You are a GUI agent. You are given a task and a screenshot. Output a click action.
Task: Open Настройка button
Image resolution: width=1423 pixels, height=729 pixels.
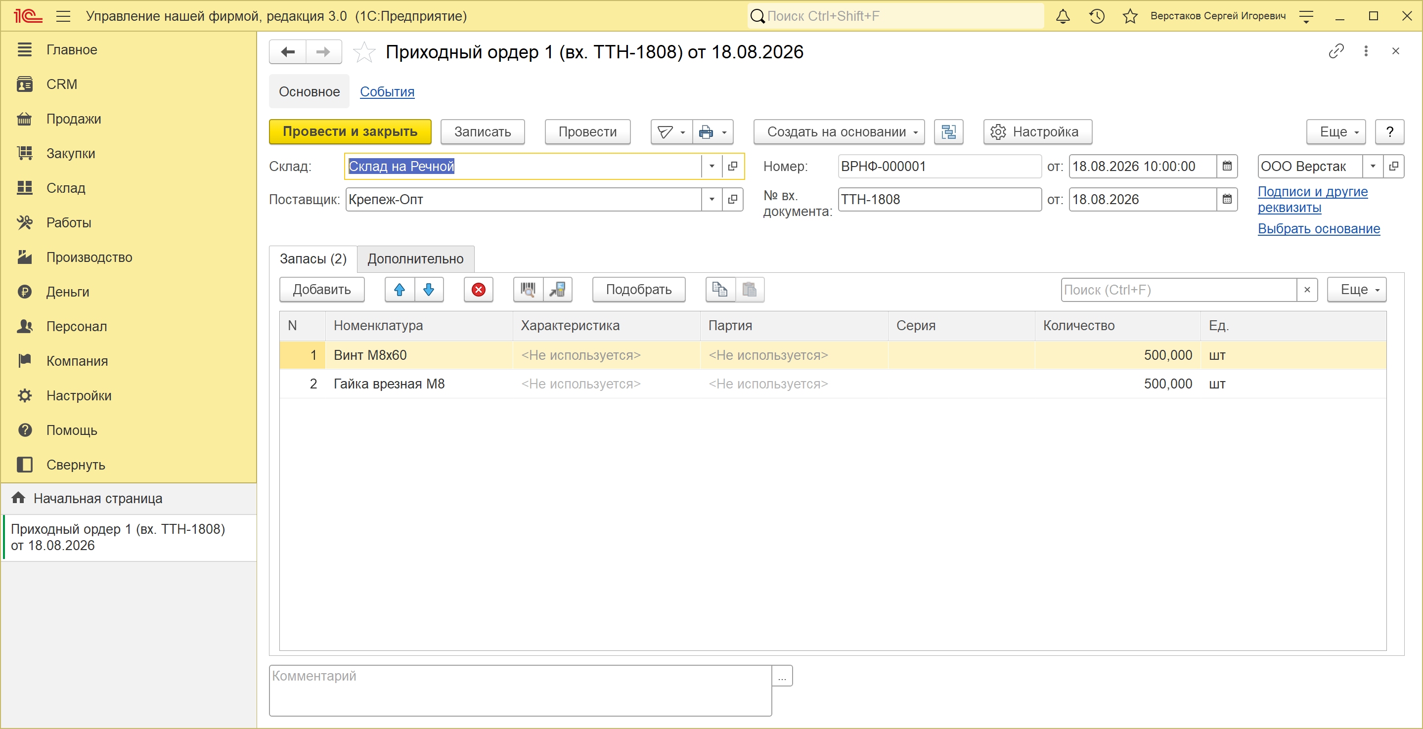pyautogui.click(x=1037, y=132)
